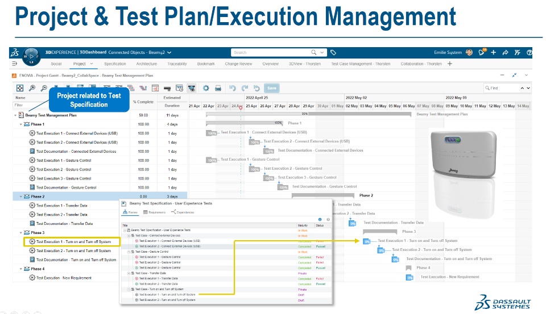
Task: Click the blue info icon in specification panel
Action: 320,219
